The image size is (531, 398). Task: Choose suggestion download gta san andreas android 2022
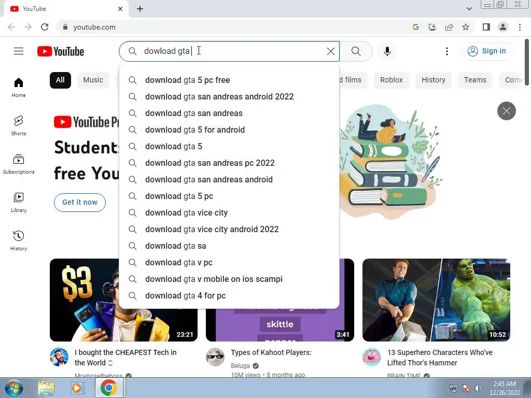tap(229, 97)
